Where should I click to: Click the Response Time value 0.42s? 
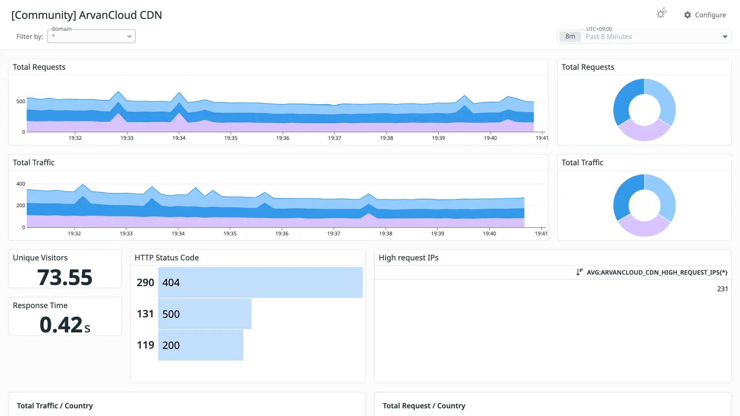pos(65,325)
